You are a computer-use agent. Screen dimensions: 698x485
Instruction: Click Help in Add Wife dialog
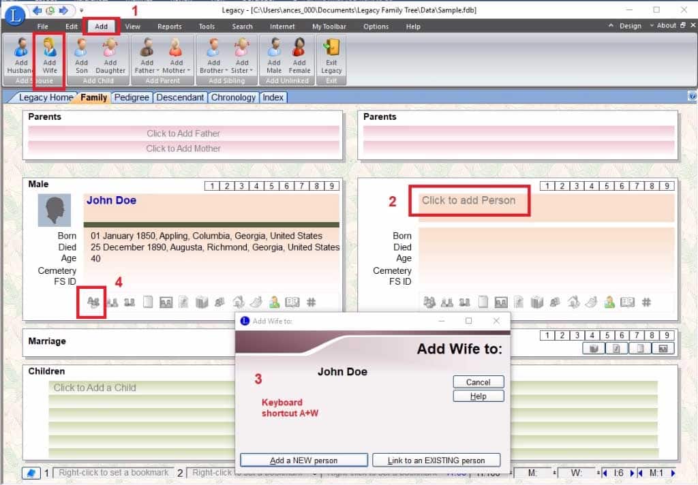(478, 396)
